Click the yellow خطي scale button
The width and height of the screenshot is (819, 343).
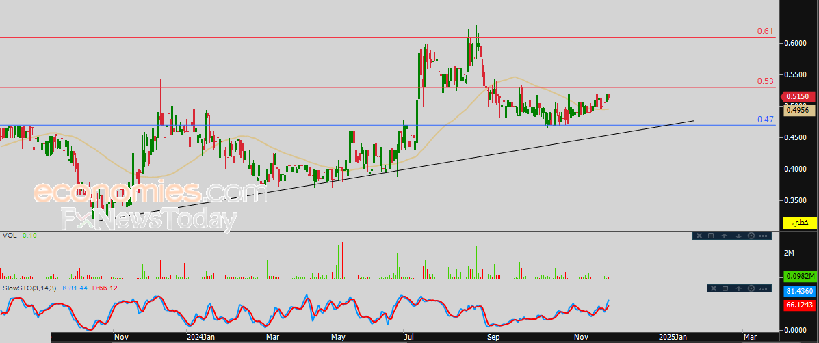coord(799,223)
